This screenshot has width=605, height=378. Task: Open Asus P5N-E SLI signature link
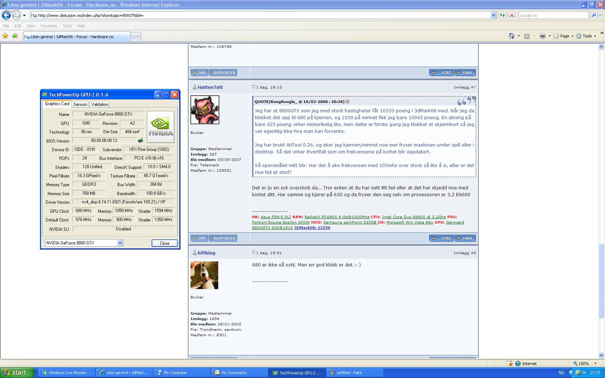tap(275, 217)
